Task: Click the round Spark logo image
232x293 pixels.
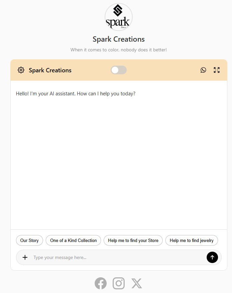Action: 119,17
